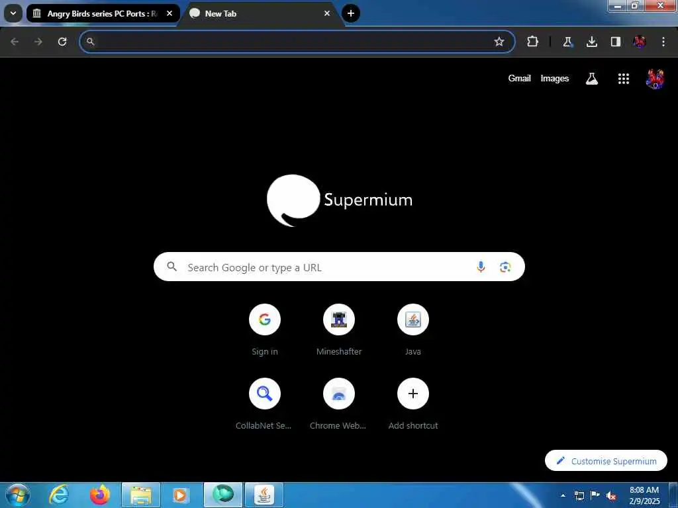The height and width of the screenshot is (508, 678).
Task: Search by image with Lens icon
Action: [x=505, y=267]
